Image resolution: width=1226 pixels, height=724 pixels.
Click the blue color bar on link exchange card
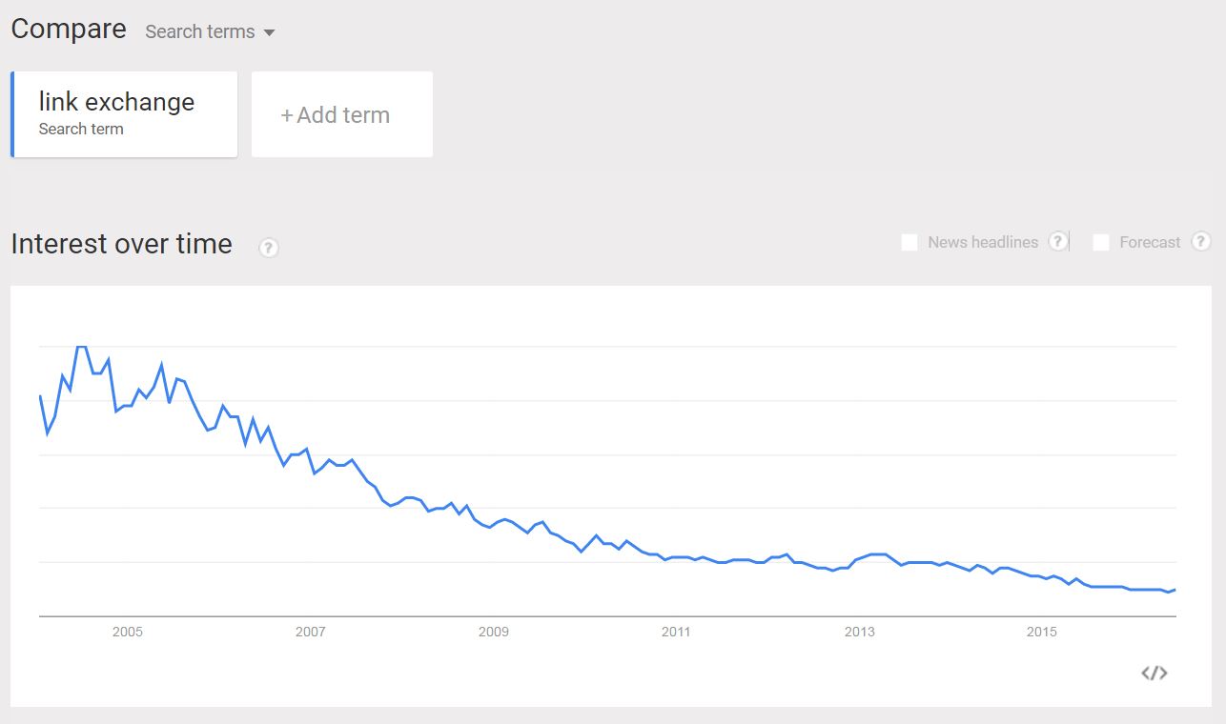(12, 114)
